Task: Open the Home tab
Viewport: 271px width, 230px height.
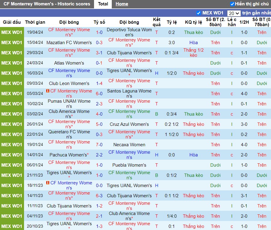Action: click(122, 4)
